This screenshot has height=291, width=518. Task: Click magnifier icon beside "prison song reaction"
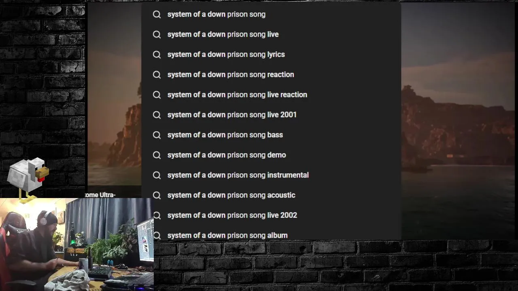click(157, 75)
